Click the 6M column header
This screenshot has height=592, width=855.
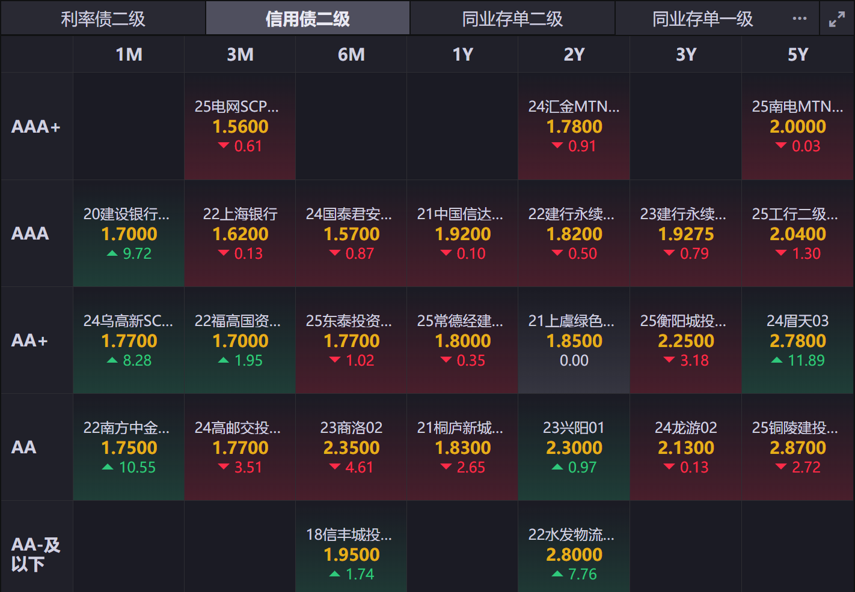(351, 55)
